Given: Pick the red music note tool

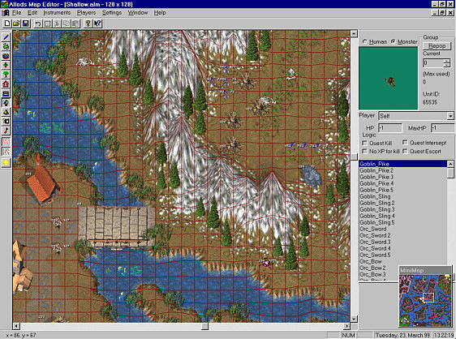Looking at the screenshot, I should pyautogui.click(x=6, y=131).
